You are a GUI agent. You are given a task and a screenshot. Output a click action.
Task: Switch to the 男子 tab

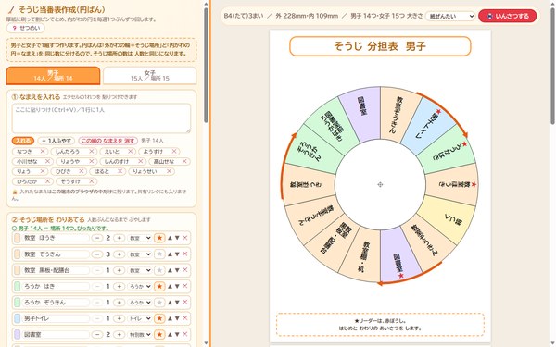point(53,76)
